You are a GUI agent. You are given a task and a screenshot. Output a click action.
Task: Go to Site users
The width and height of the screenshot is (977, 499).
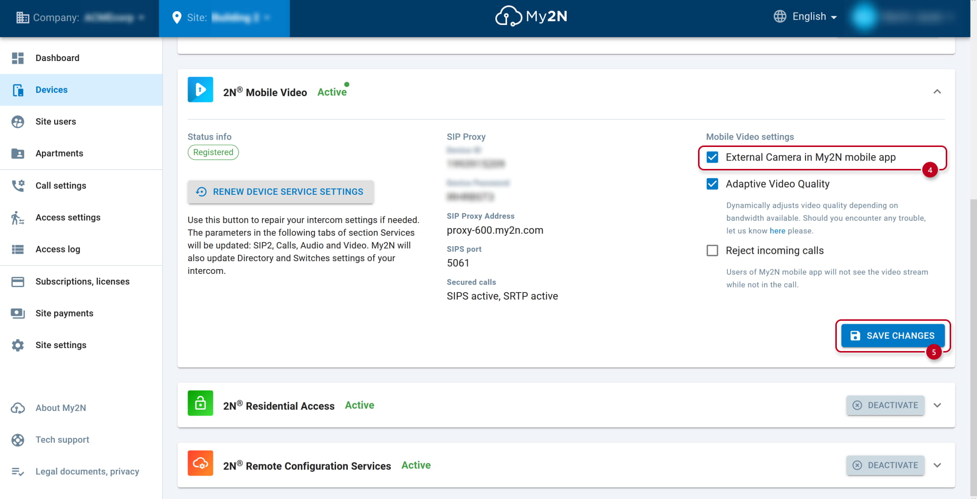tap(81, 122)
